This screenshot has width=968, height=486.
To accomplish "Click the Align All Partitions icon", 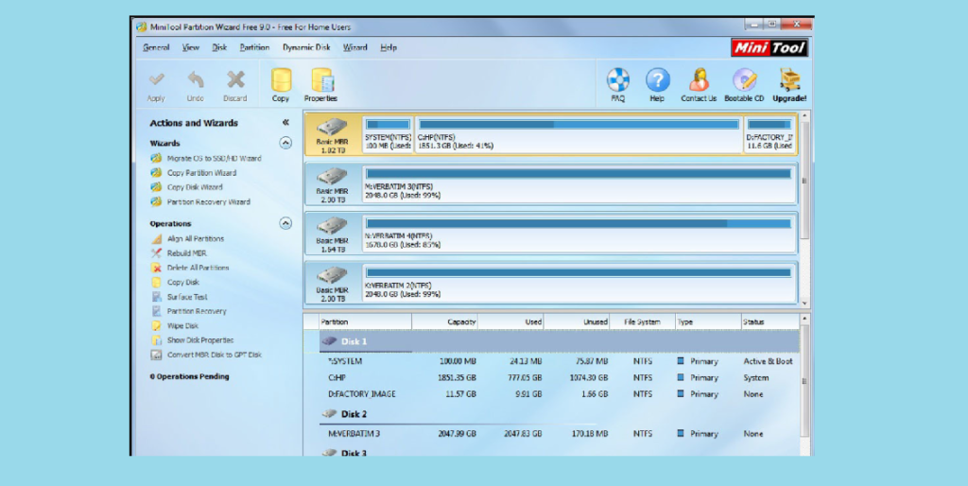I will [156, 238].
